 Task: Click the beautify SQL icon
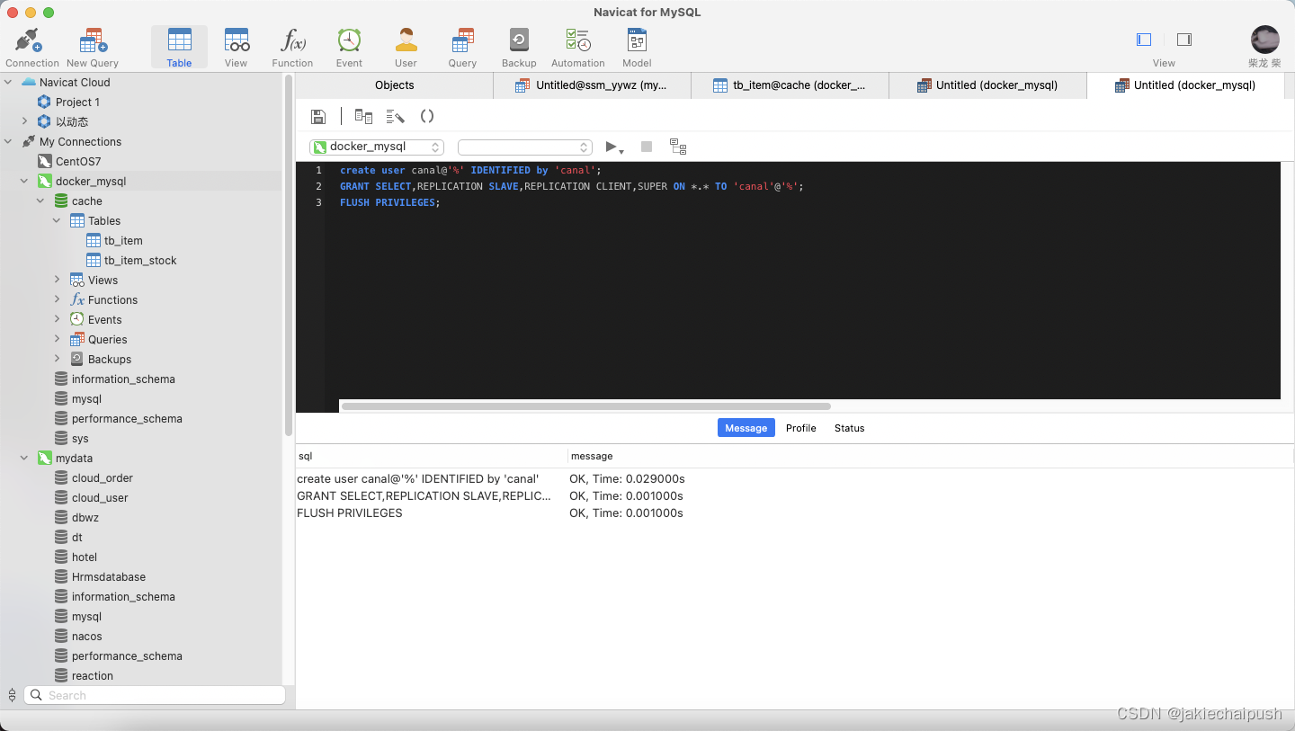395,116
